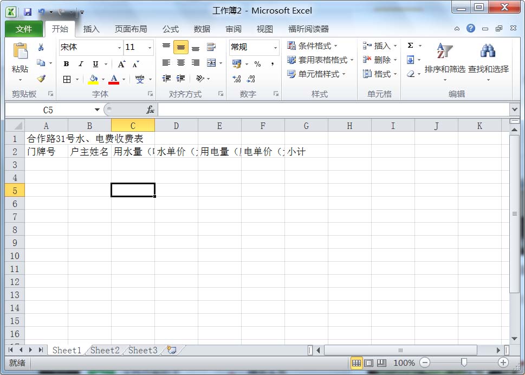
Task: Switch to the 公式 ribbon tab
Action: coord(171,29)
